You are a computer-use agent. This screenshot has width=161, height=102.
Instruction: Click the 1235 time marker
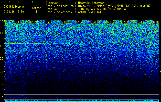pyautogui.click(x=79, y=22)
